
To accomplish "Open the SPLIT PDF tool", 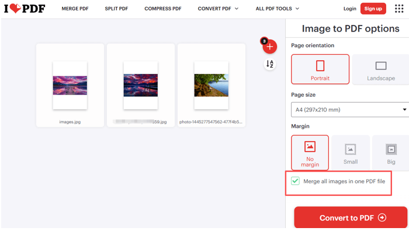I will point(116,9).
